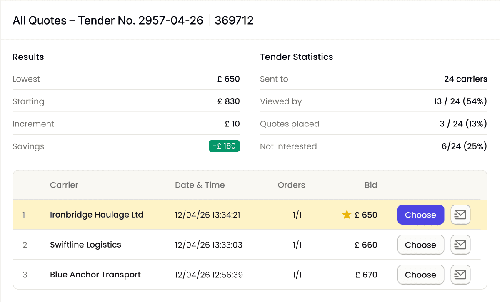Click the Orders column header

[291, 185]
